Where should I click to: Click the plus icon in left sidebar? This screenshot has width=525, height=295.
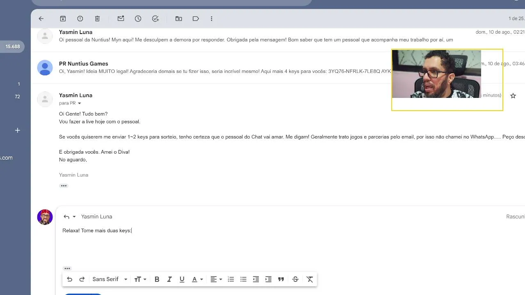(x=17, y=130)
